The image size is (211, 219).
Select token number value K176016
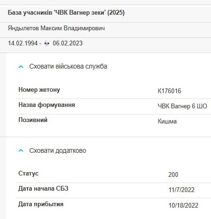[x=169, y=91]
